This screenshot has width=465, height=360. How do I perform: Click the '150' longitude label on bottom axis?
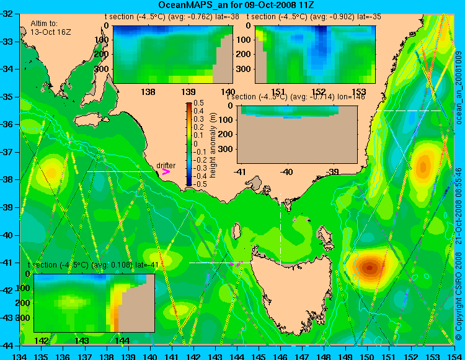pos(368,356)
